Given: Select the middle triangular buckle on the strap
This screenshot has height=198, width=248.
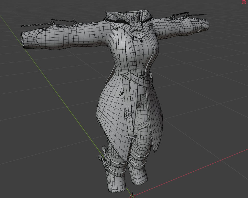Looking at the screenshot, I should pos(128,114).
